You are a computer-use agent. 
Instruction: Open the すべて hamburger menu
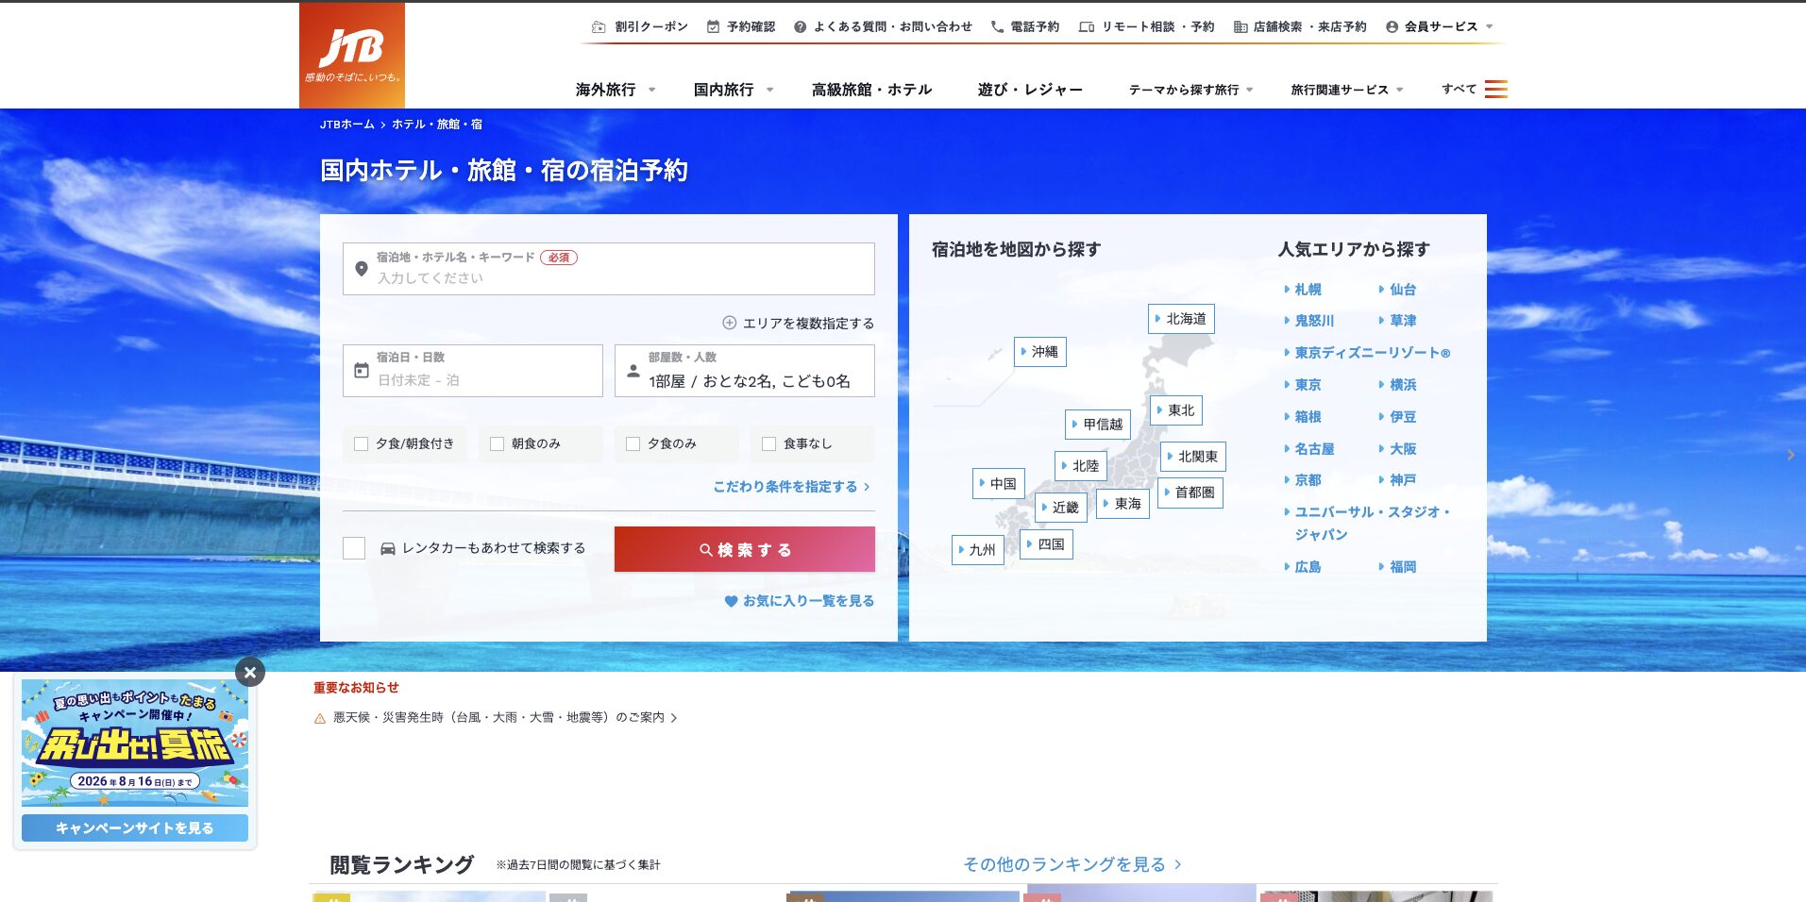tap(1474, 89)
